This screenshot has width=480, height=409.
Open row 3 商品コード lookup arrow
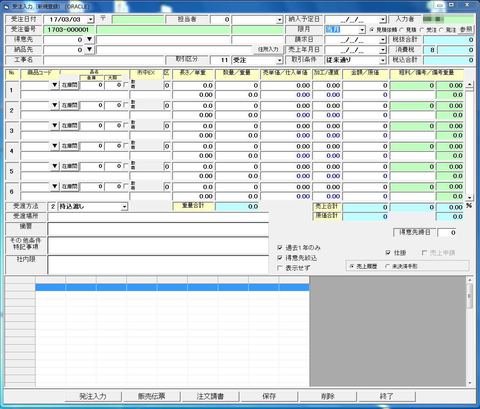click(x=55, y=126)
